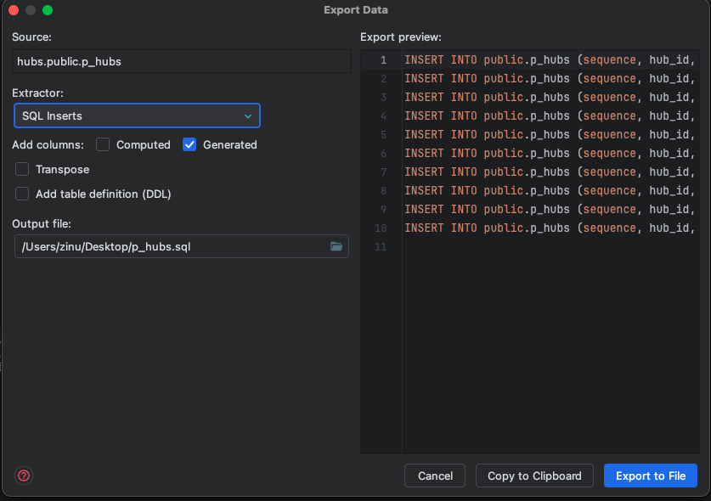The width and height of the screenshot is (711, 501).
Task: Uncheck the Generated columns checkbox
Action: [189, 144]
